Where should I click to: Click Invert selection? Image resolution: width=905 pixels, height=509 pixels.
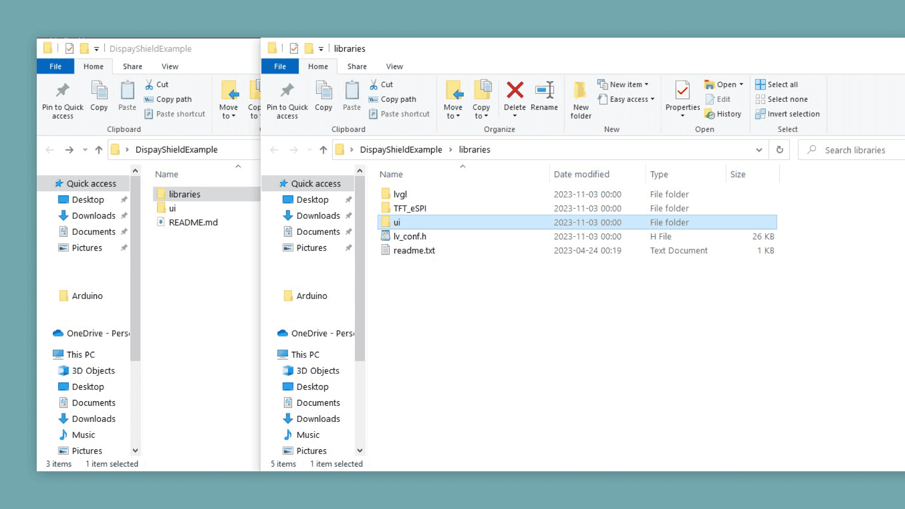click(x=788, y=114)
